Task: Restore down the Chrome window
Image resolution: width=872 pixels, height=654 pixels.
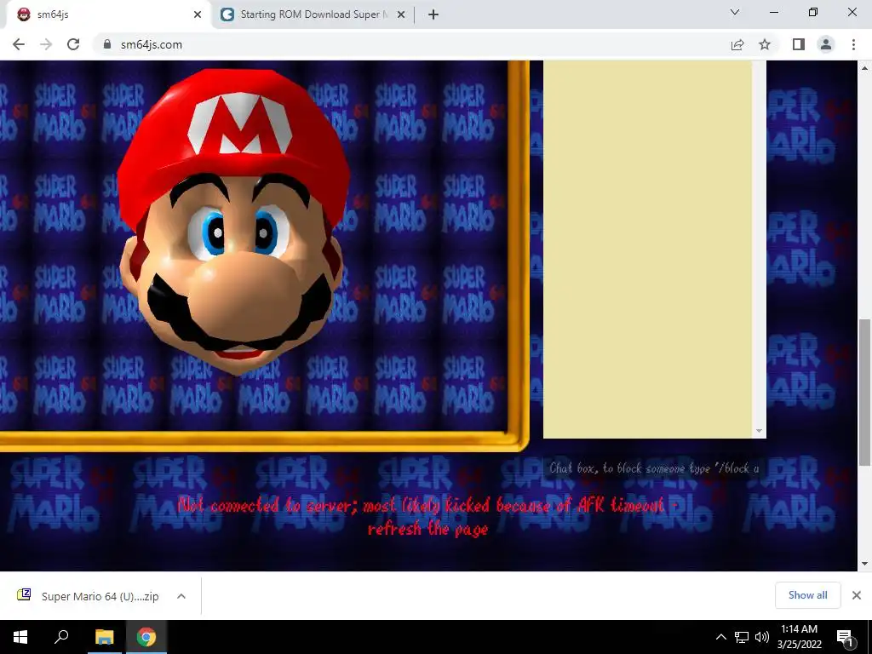Action: click(x=813, y=12)
